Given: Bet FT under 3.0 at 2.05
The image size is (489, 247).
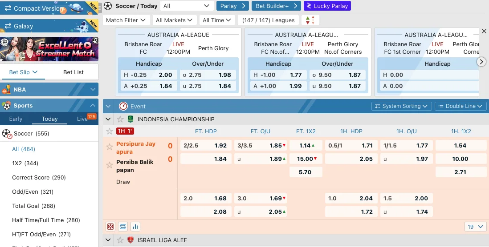Looking at the screenshot, I should click(x=261, y=211).
